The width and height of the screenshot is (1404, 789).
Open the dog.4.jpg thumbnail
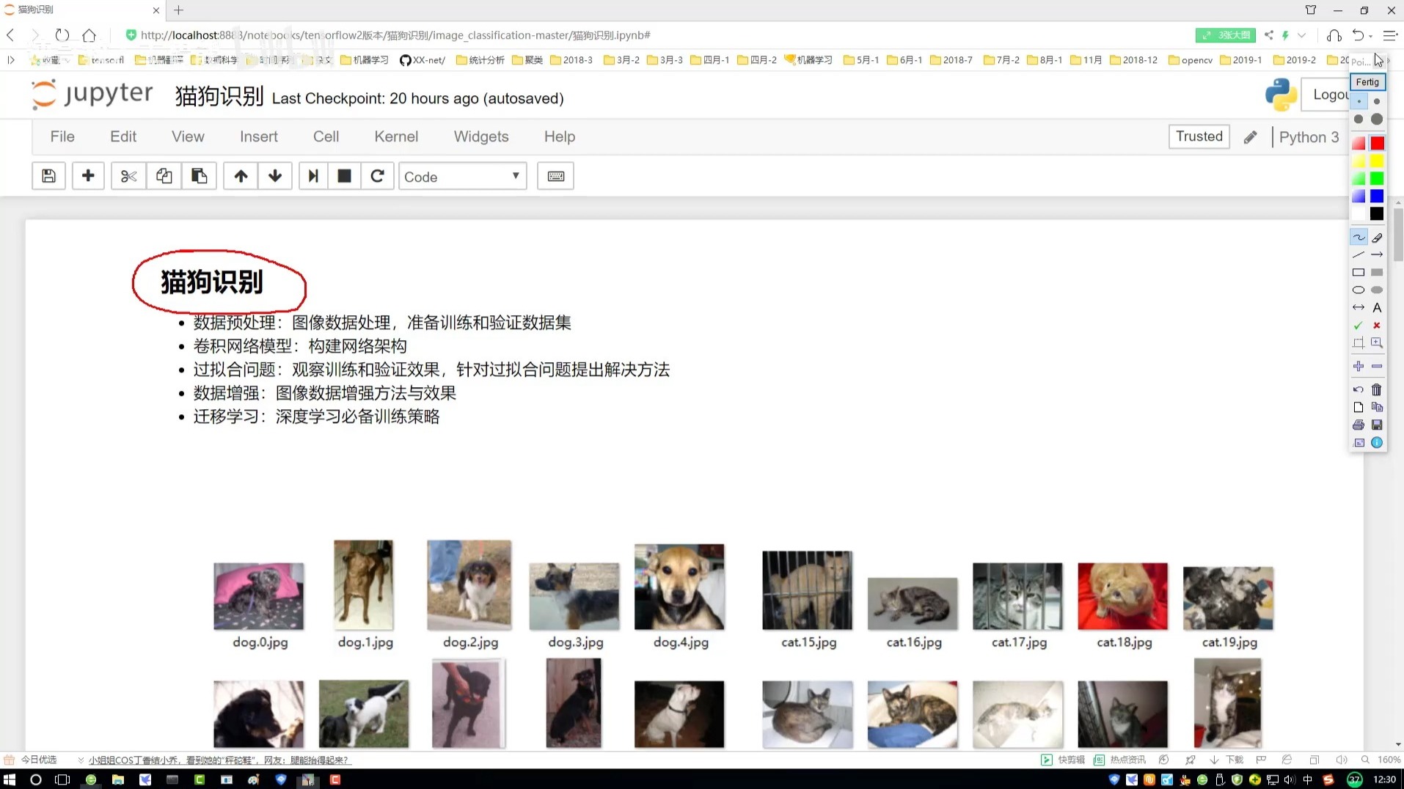(x=679, y=587)
